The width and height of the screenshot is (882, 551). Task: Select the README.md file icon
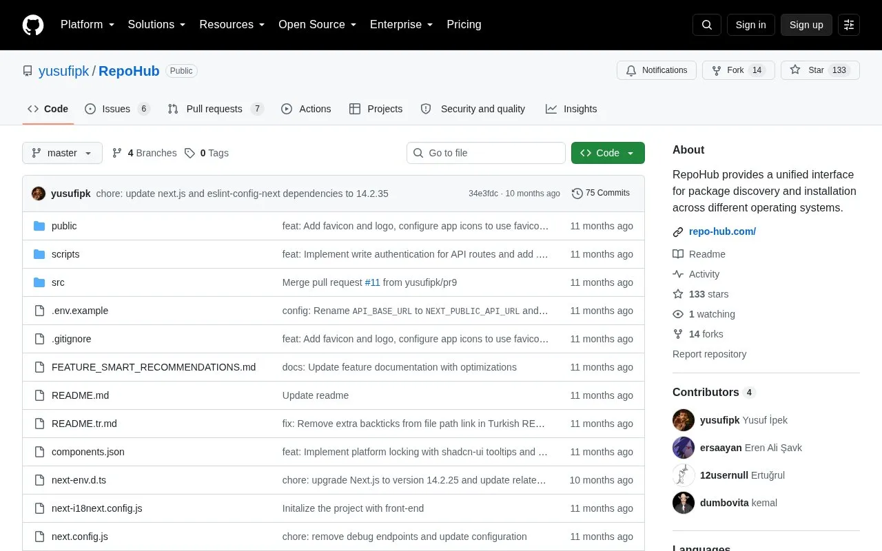[x=39, y=395]
